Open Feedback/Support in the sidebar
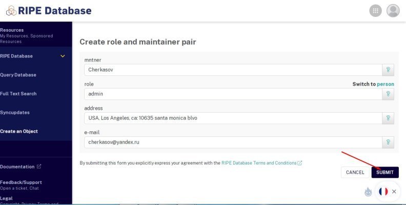The width and height of the screenshot is (406, 205). [x=21, y=182]
